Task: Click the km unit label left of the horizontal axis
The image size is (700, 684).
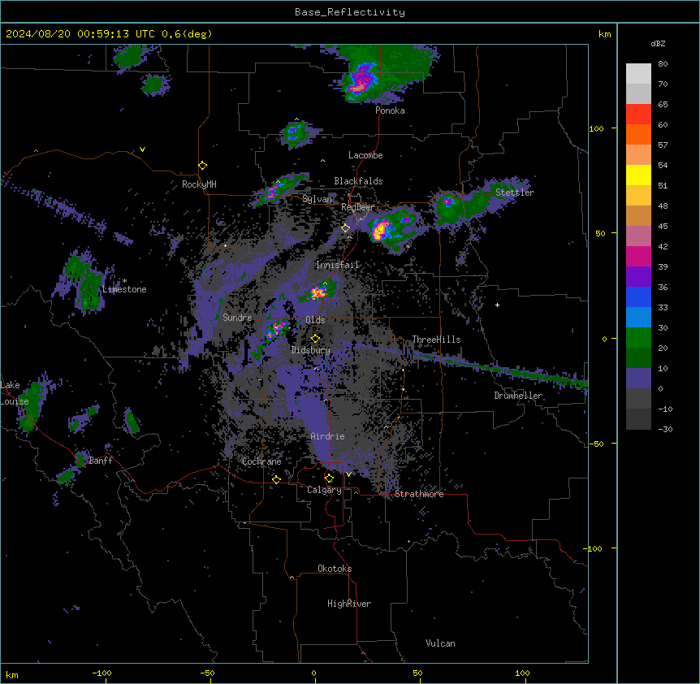Action: tap(12, 674)
